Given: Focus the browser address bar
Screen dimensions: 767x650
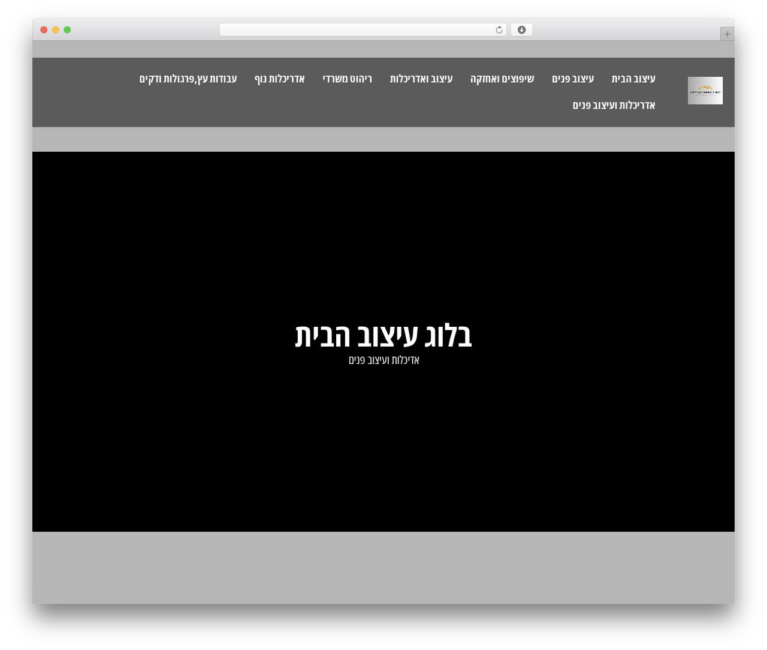Looking at the screenshot, I should tap(363, 30).
